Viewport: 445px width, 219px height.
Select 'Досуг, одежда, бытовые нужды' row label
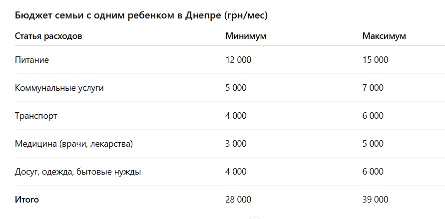pos(78,172)
